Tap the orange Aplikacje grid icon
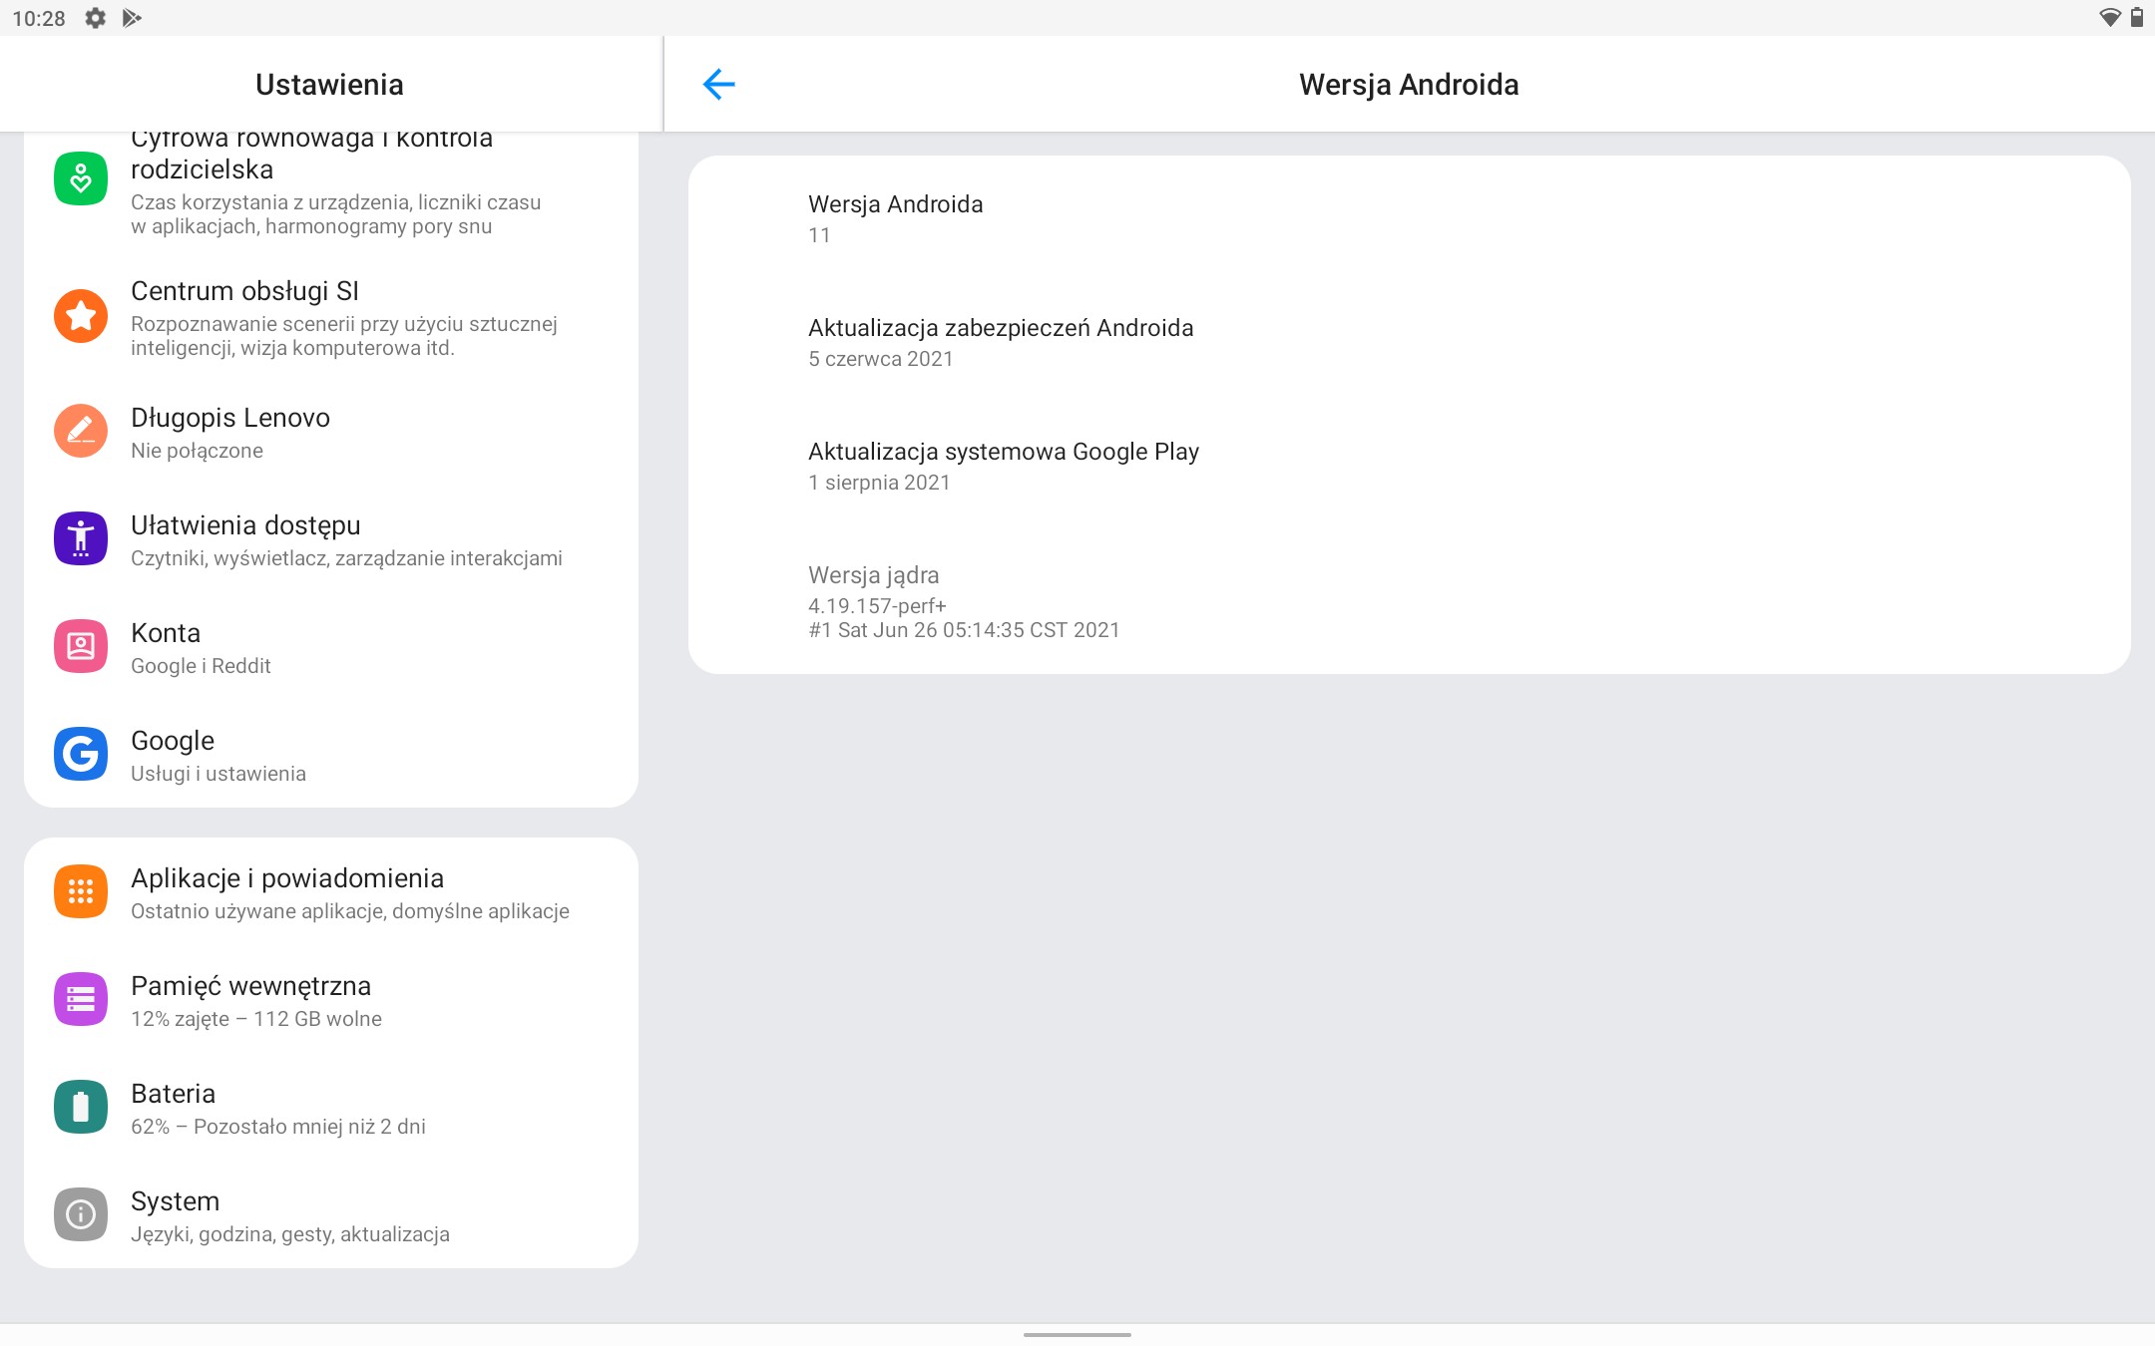The image size is (2155, 1346). 81,891
